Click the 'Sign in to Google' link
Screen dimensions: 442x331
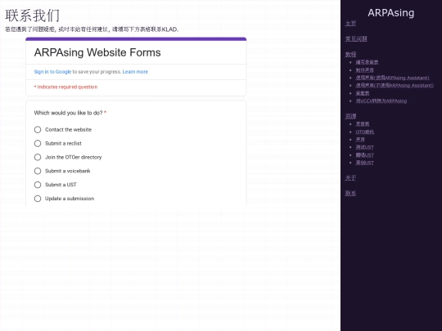[x=52, y=72]
